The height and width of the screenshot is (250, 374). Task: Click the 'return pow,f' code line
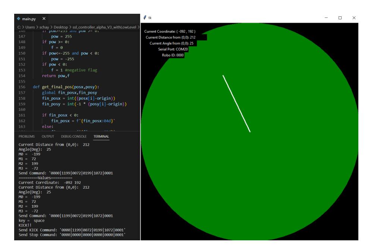(56, 76)
